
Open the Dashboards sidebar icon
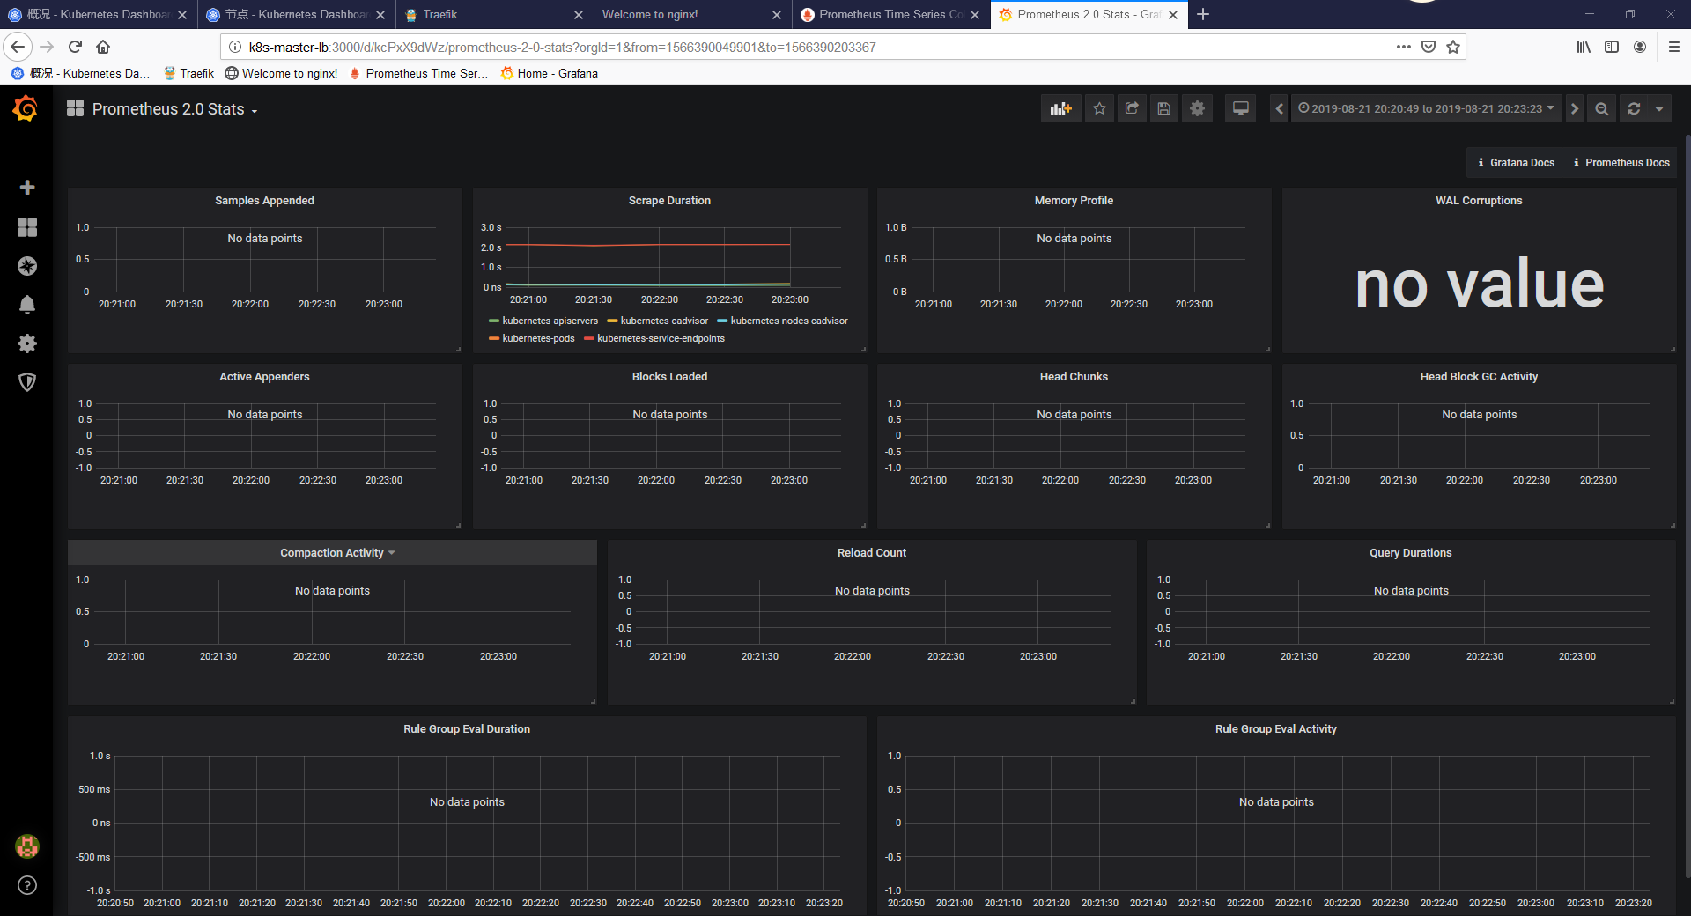pyautogui.click(x=27, y=227)
